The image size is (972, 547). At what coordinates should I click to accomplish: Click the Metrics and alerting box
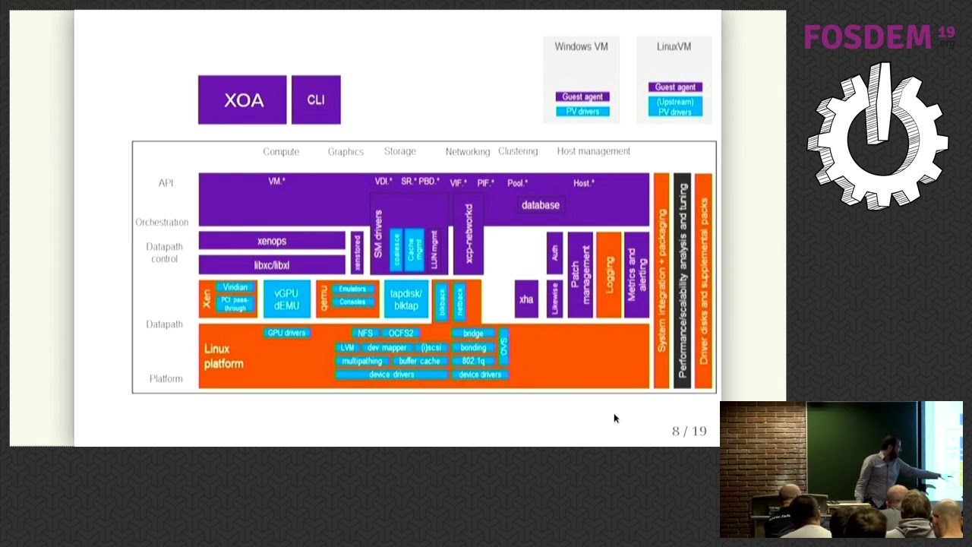tap(636, 275)
